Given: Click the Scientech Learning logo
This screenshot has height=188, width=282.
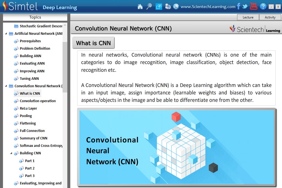Looking at the screenshot, I should [x=255, y=29].
